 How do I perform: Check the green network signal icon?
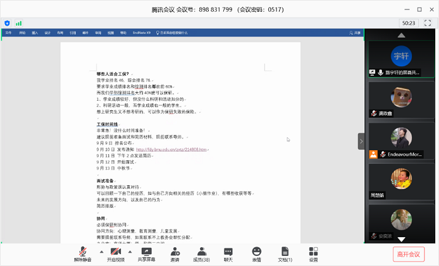click(x=18, y=23)
